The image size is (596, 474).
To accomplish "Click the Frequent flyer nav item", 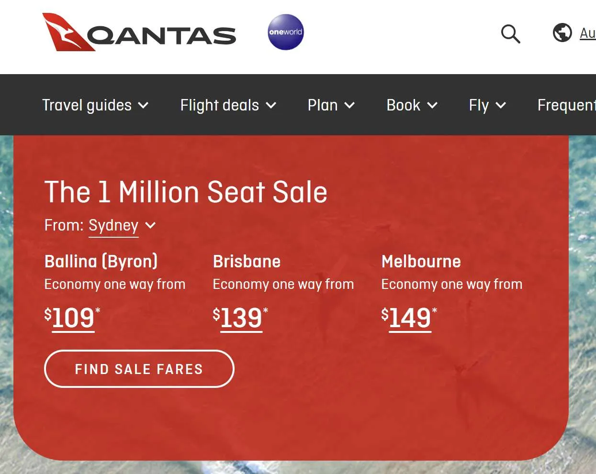I will coord(566,105).
